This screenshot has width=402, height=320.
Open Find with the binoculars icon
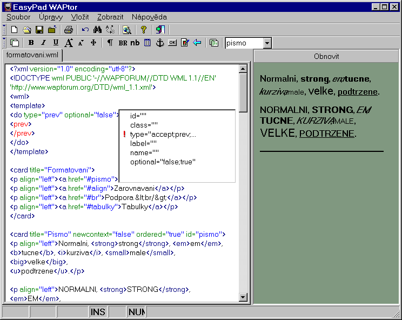click(97, 30)
